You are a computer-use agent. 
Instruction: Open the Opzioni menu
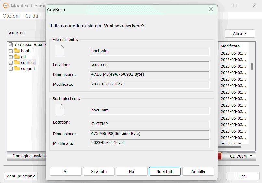11,16
